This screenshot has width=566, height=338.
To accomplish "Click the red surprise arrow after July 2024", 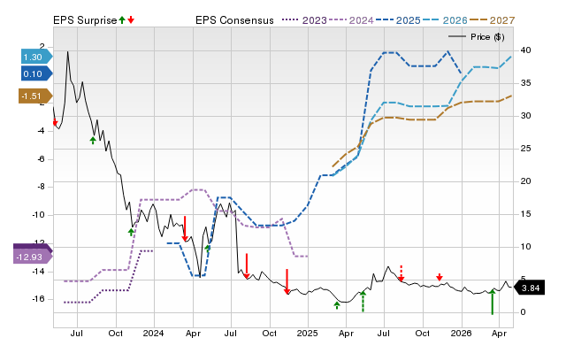I will coord(247,266).
